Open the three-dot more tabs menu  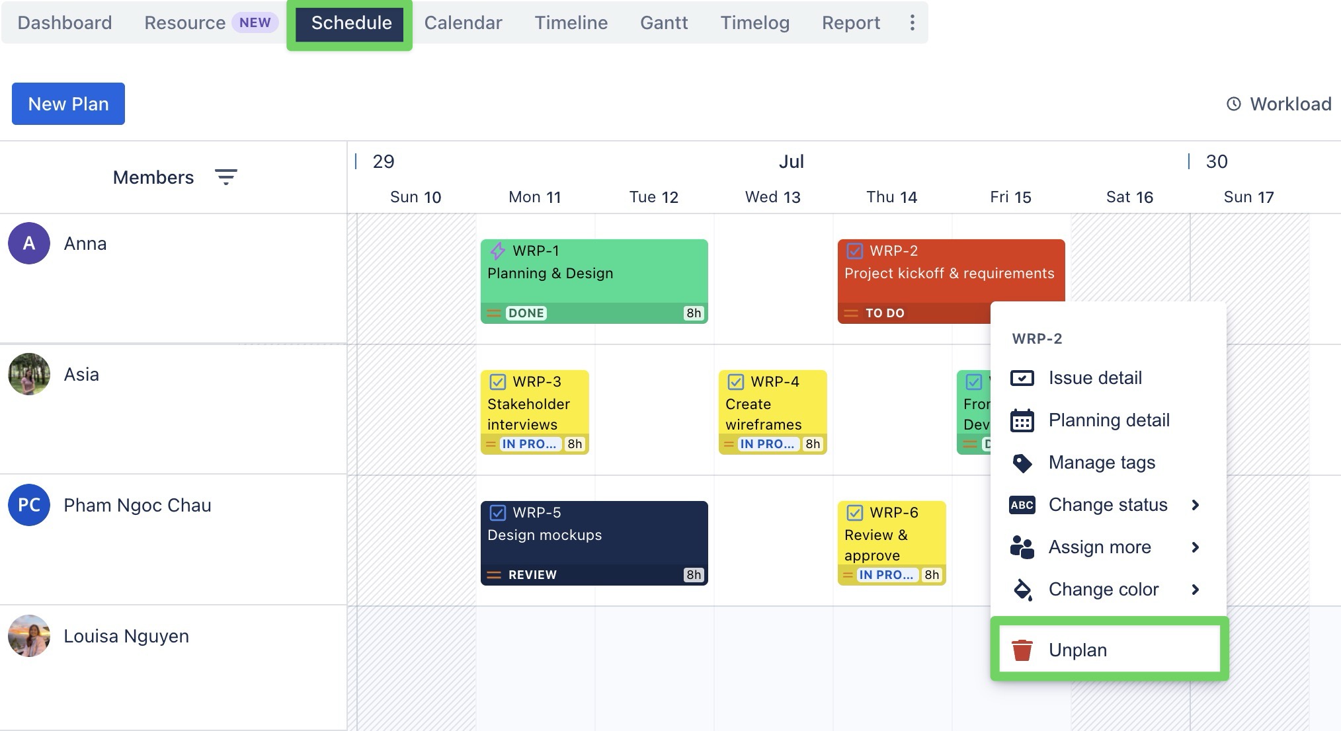[912, 23]
